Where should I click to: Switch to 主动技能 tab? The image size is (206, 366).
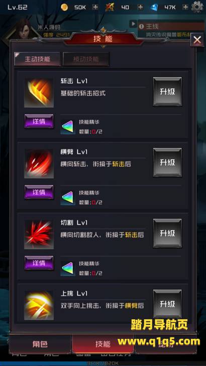pos(37,59)
